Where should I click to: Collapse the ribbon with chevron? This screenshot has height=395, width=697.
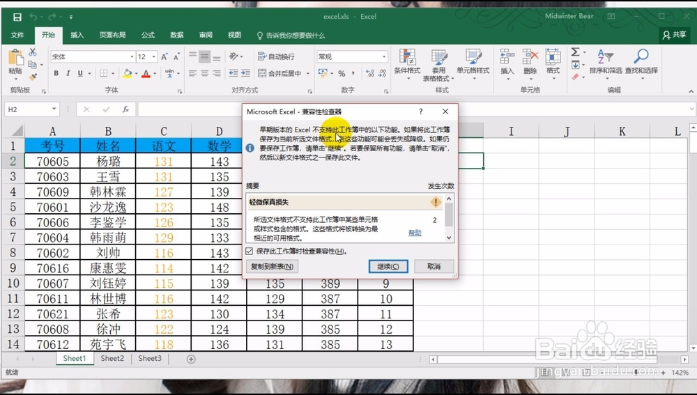tap(691, 91)
